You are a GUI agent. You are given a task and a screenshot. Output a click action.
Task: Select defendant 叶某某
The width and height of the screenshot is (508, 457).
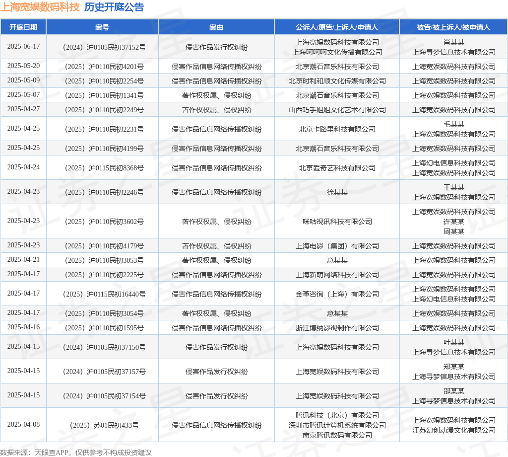(454, 343)
